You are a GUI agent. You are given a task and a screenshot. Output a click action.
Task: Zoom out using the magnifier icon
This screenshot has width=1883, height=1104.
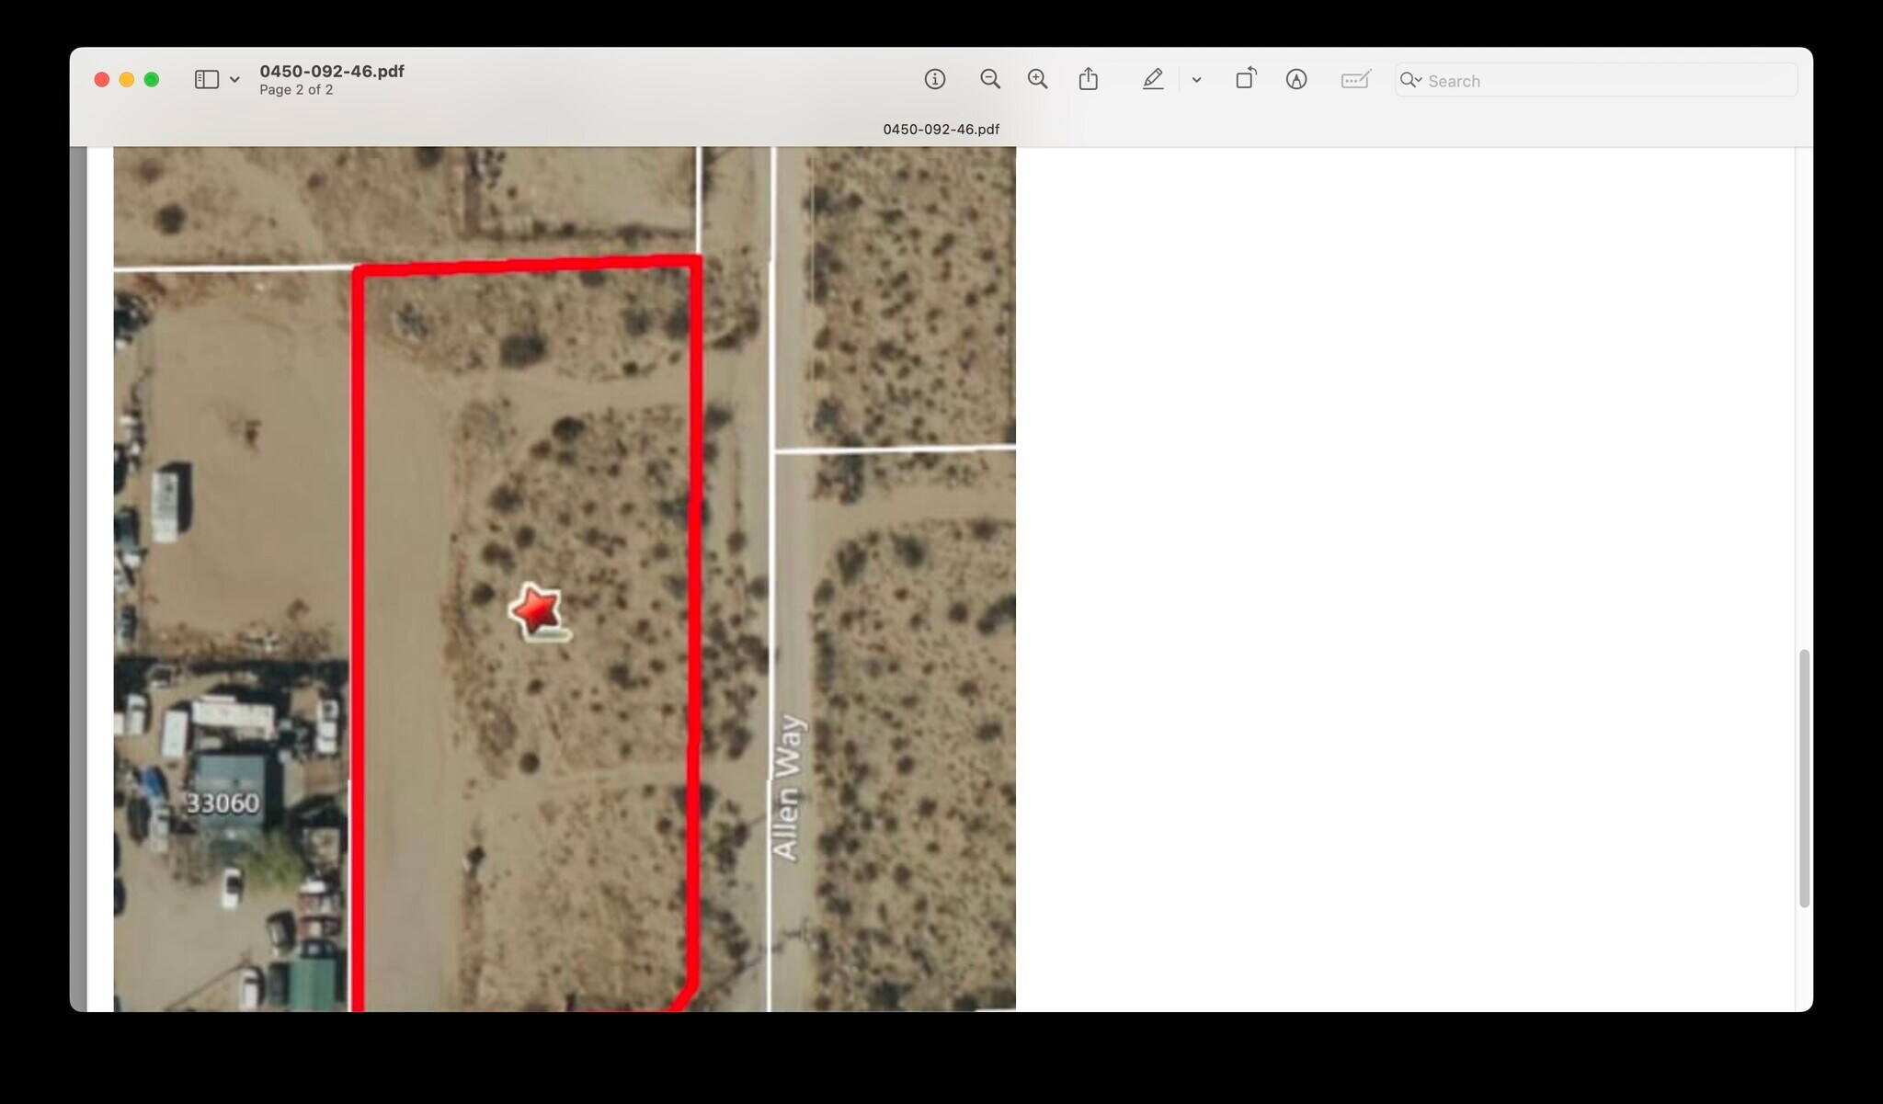[x=990, y=79]
